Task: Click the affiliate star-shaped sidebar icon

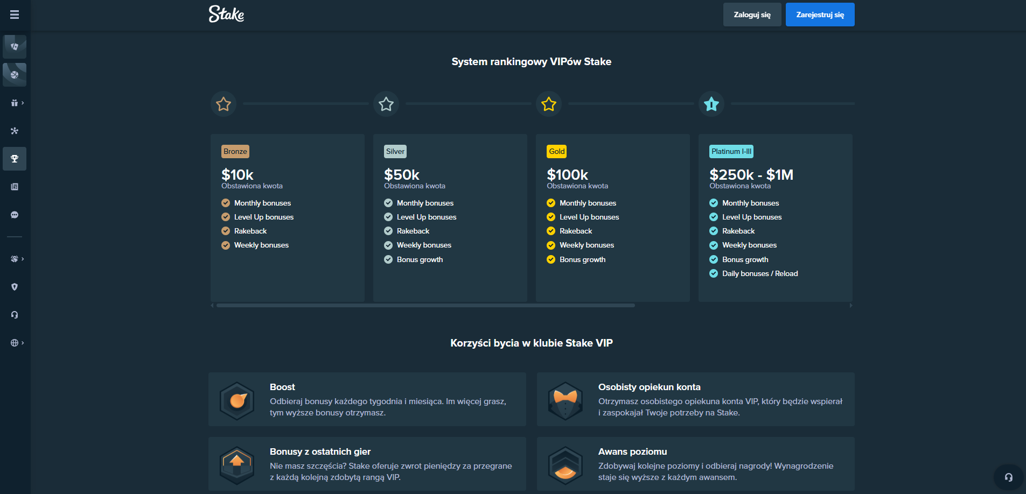Action: click(15, 131)
